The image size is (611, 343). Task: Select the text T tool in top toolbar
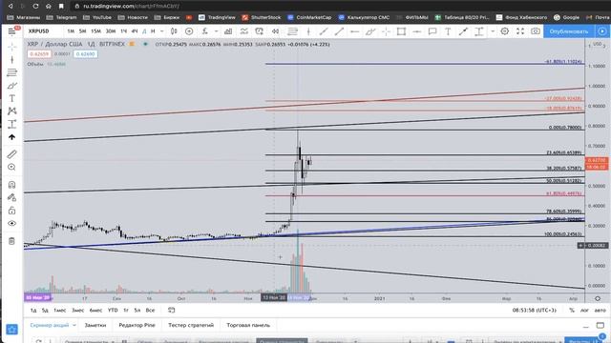[448, 31]
